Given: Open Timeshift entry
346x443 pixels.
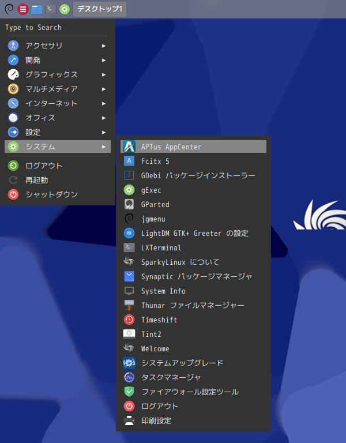Looking at the screenshot, I should [x=193, y=320].
